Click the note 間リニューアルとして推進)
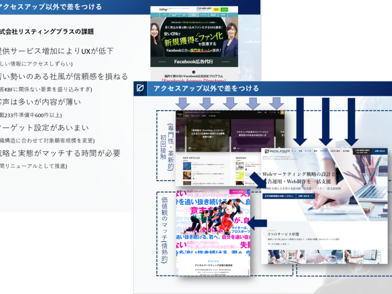The width and height of the screenshot is (392, 294). pyautogui.click(x=33, y=166)
